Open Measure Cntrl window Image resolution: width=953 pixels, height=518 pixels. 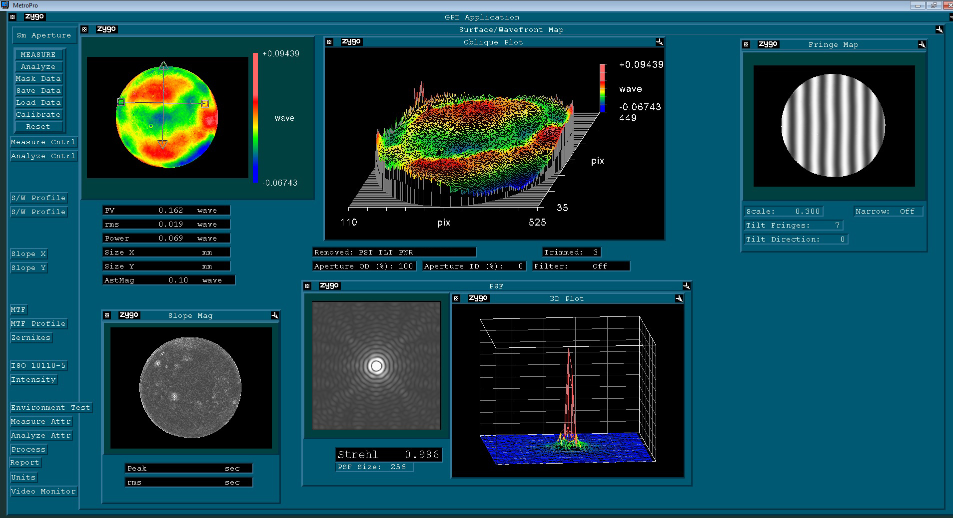click(x=43, y=142)
